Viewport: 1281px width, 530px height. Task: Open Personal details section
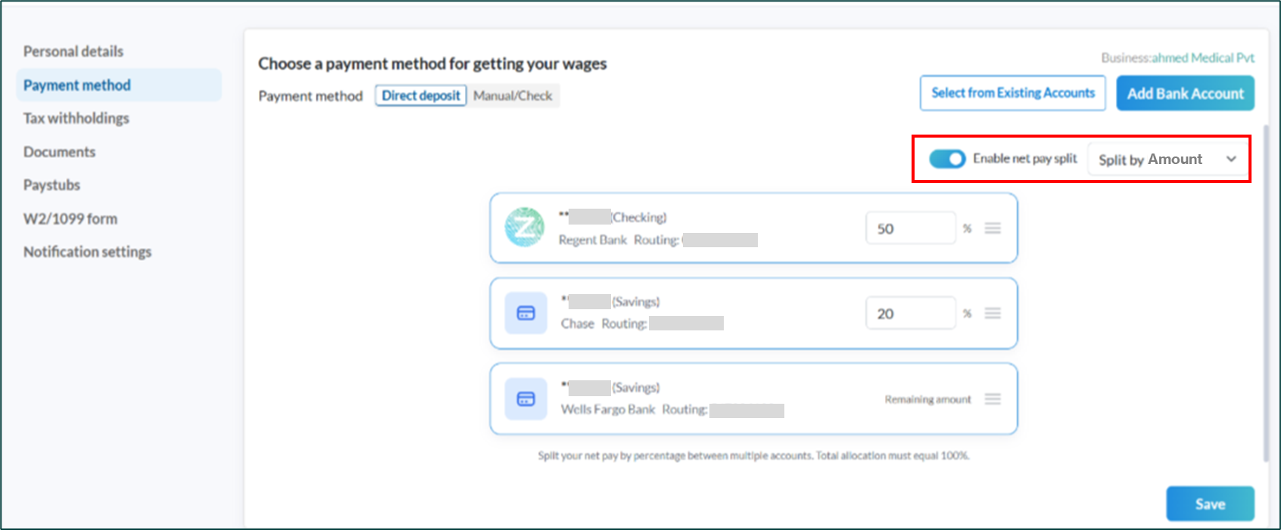[73, 51]
